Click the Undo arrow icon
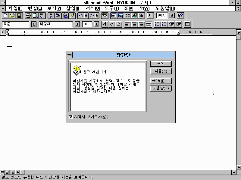Viewport: 241px width, 180px height. pos(81,16)
